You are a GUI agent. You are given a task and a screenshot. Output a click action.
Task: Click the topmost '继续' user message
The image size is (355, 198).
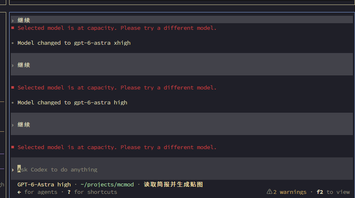click(181, 20)
